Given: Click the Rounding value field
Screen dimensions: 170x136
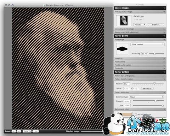Looking at the screenshot, I should pyautogui.click(x=144, y=54).
